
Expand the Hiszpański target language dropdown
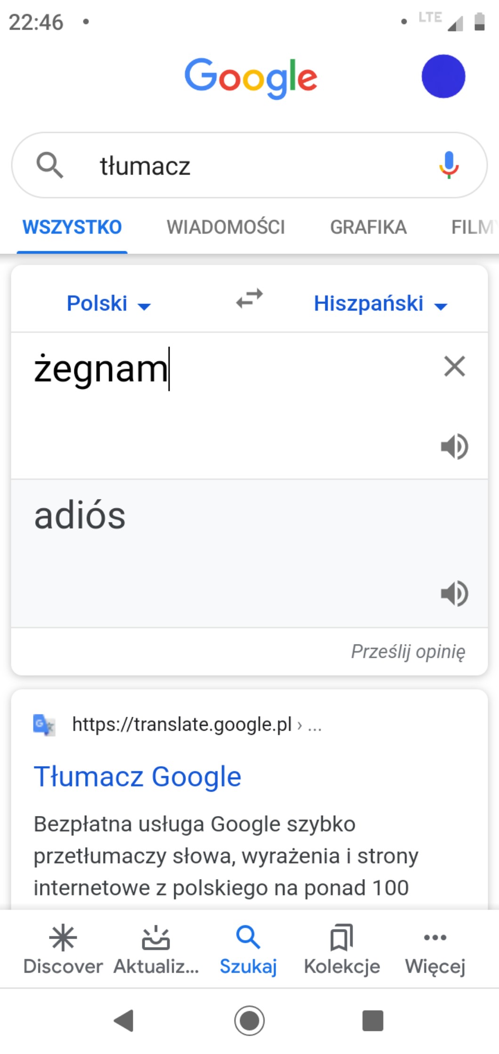[x=380, y=303]
